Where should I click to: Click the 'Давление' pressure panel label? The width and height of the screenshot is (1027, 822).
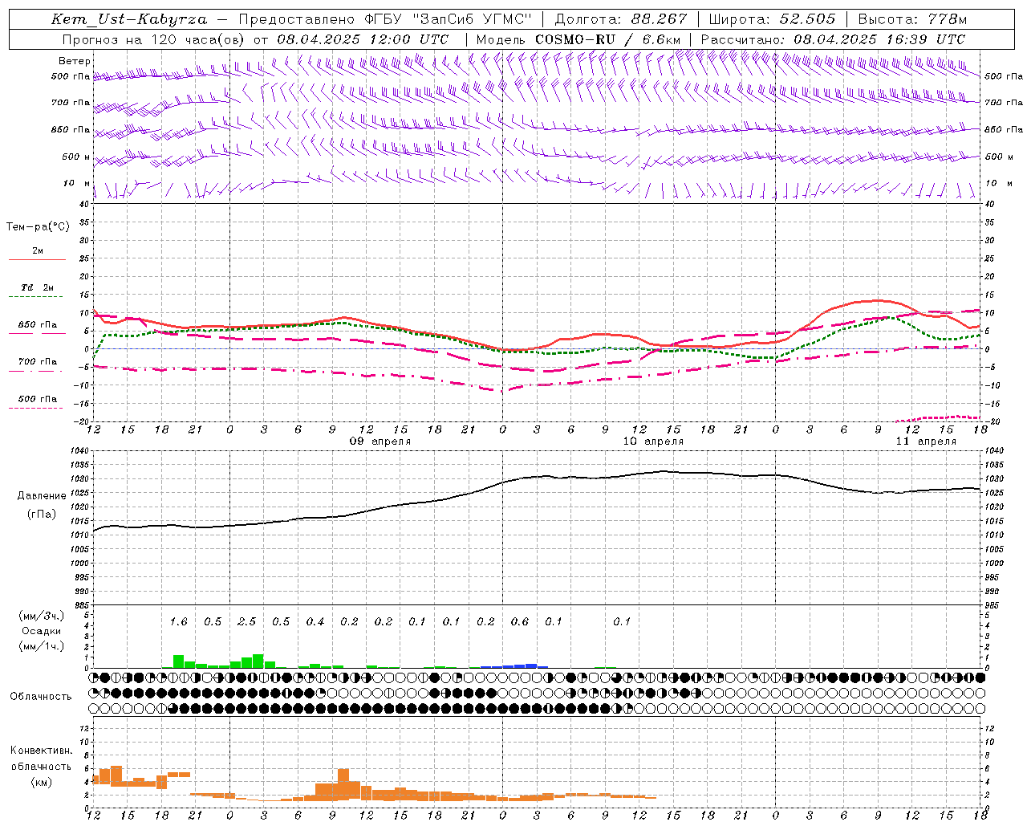click(x=42, y=496)
